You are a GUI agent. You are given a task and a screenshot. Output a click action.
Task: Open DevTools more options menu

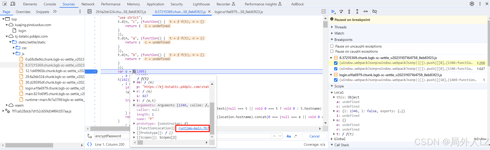480,4
